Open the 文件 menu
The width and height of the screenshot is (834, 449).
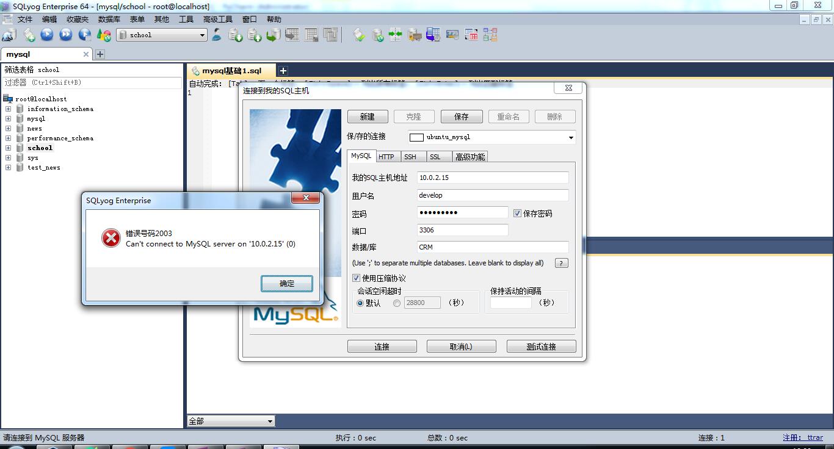25,20
